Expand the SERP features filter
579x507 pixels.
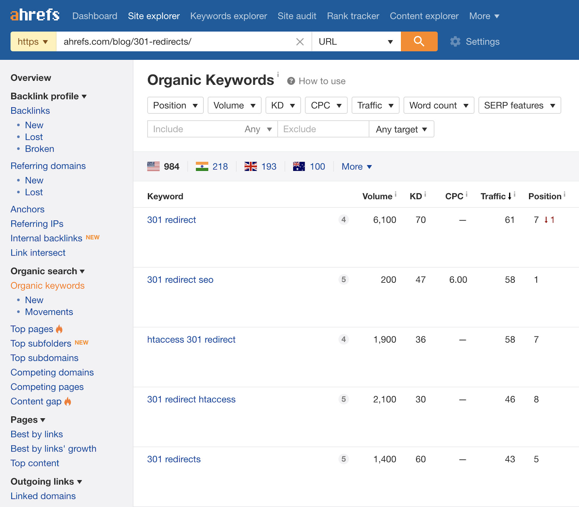point(519,105)
